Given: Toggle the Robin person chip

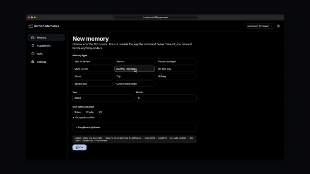Looking at the screenshot, I should (77, 112).
